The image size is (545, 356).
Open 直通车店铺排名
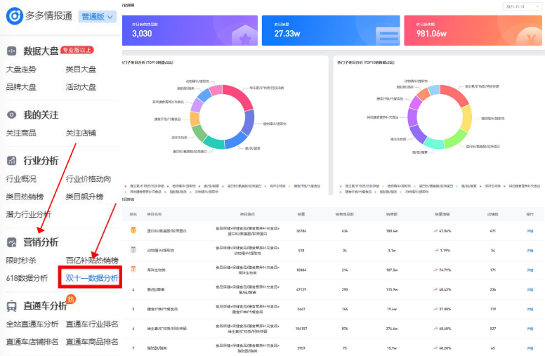[x=32, y=341]
